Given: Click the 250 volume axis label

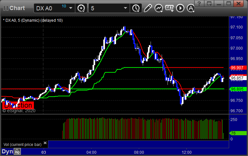Looking at the screenshot, I should pos(234,119).
